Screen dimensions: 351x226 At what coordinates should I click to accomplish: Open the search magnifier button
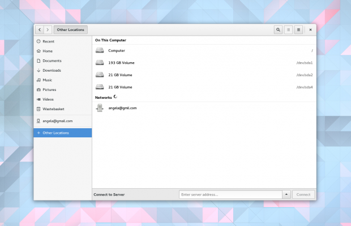pos(278,30)
